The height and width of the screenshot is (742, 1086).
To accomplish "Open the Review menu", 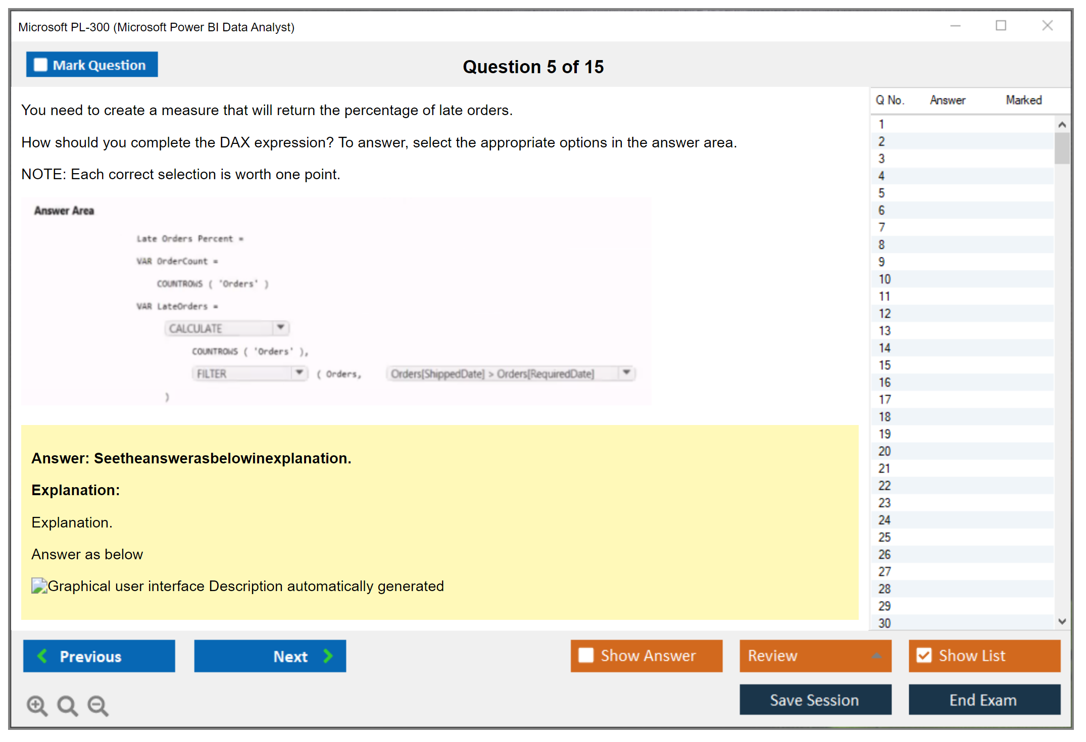I will pos(815,656).
